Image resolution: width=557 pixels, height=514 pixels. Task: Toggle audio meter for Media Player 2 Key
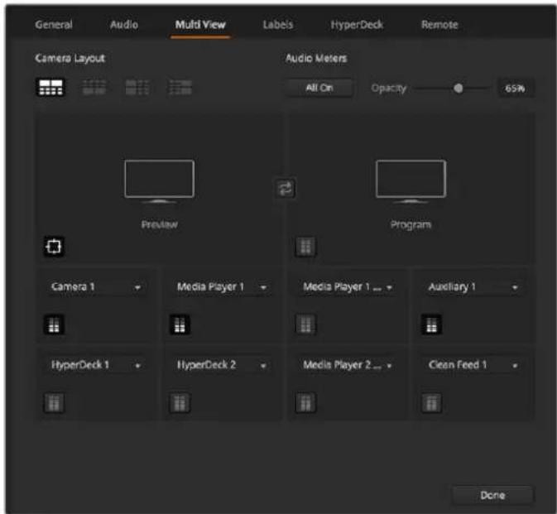click(305, 403)
